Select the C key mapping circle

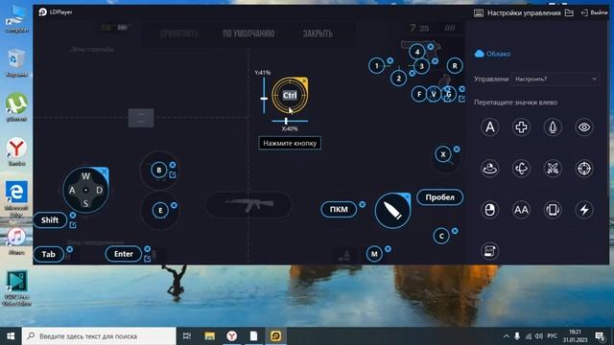tap(441, 237)
